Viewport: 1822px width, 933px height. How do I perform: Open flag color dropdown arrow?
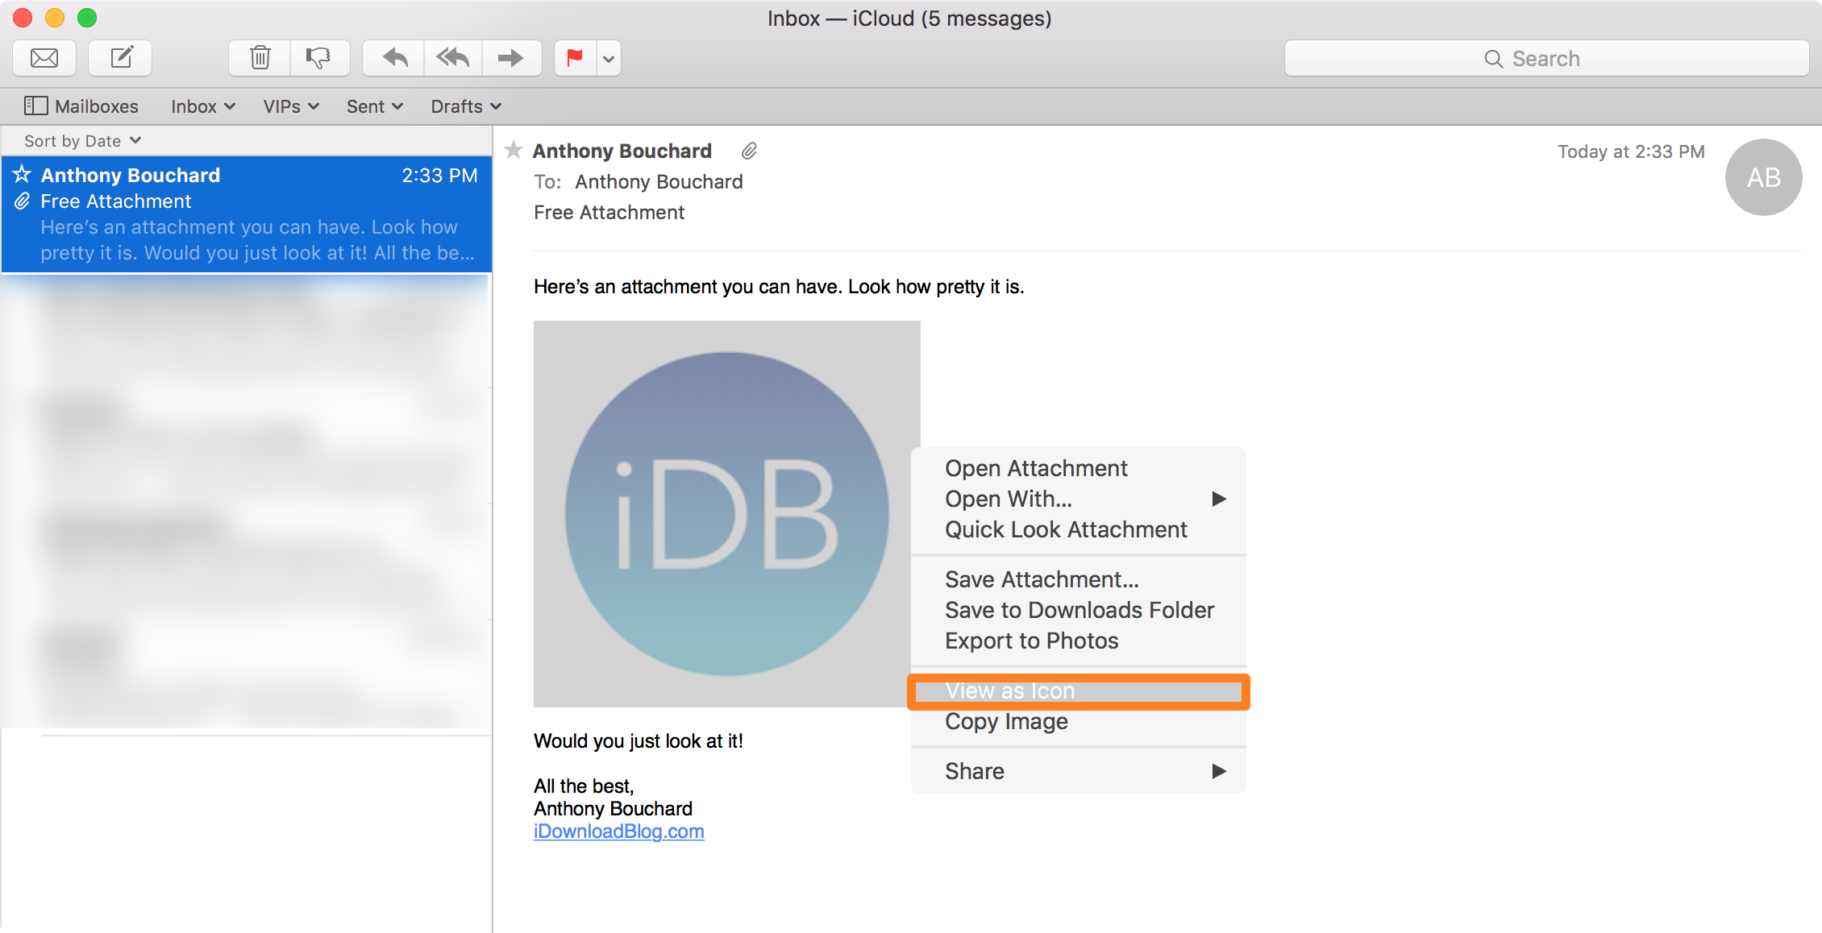pyautogui.click(x=609, y=59)
